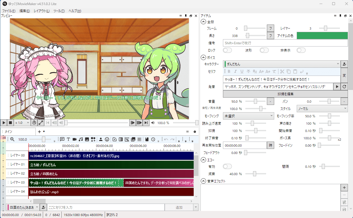Collapse the 全般 section
353x218 pixels.
[203, 22]
